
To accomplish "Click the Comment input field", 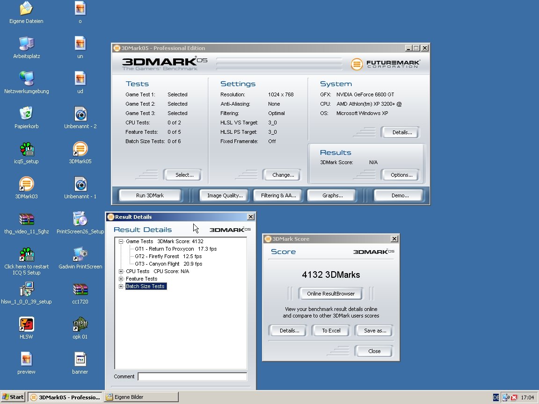I will click(x=192, y=377).
